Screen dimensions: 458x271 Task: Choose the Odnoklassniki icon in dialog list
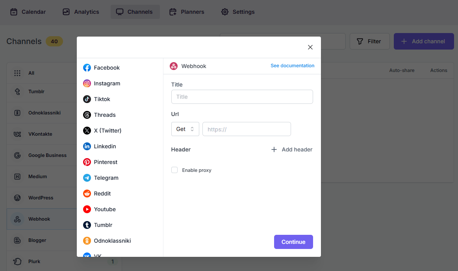[x=87, y=241]
